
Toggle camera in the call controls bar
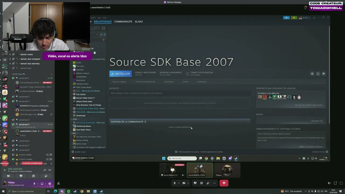(x=184, y=183)
